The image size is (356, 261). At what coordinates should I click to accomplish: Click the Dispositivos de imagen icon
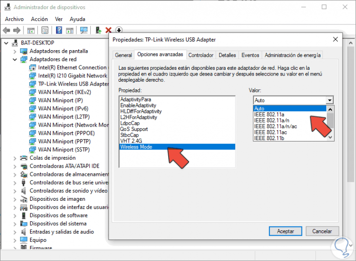click(x=23, y=199)
